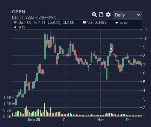Open chart settings gear icon

tap(108, 15)
